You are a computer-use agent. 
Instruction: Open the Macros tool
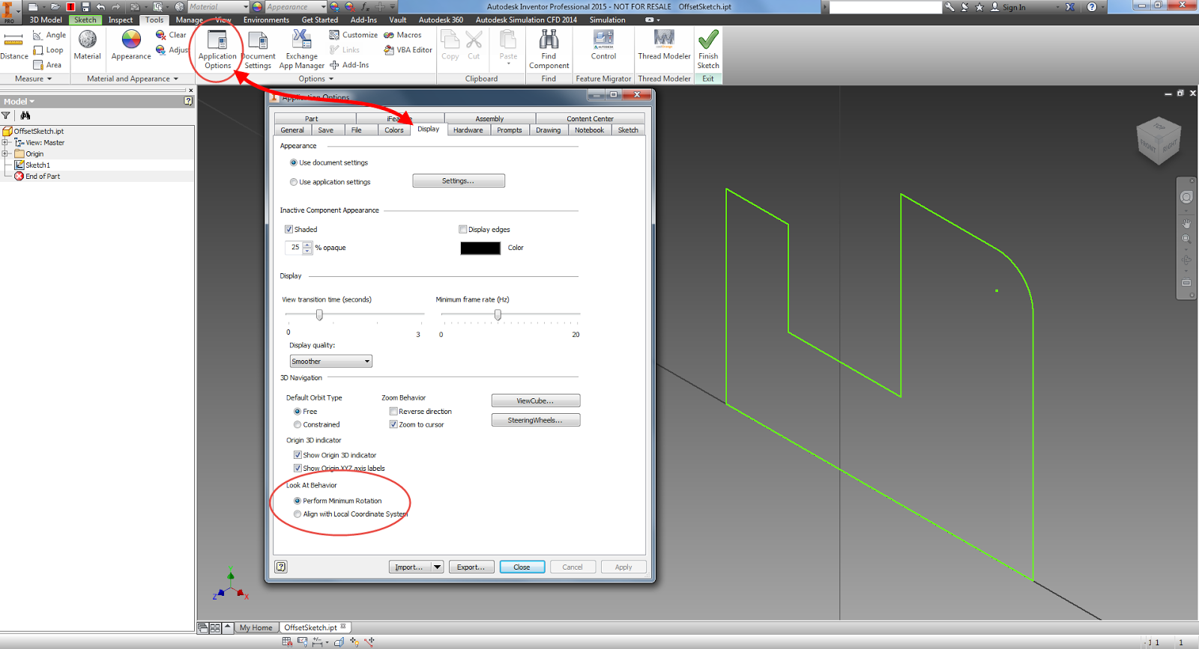[402, 35]
